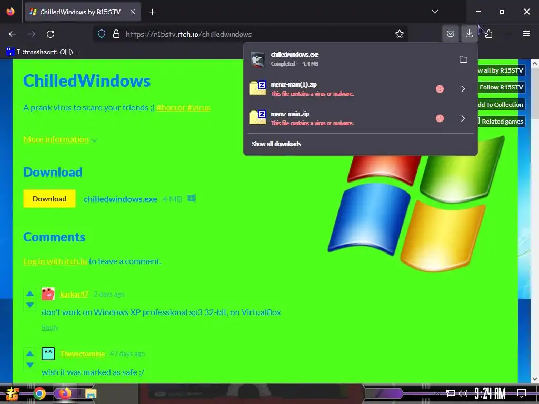Open the notification center icon

click(522, 393)
